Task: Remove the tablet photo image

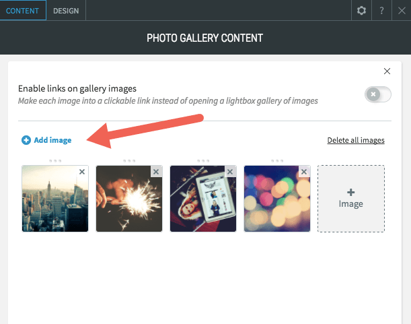Action: [230, 172]
